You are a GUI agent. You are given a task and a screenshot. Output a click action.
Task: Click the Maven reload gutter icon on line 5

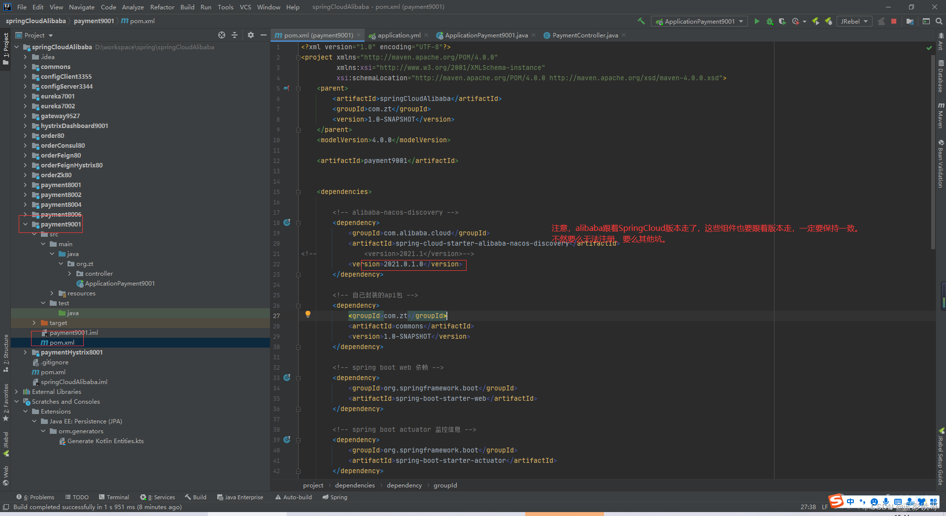coord(286,89)
